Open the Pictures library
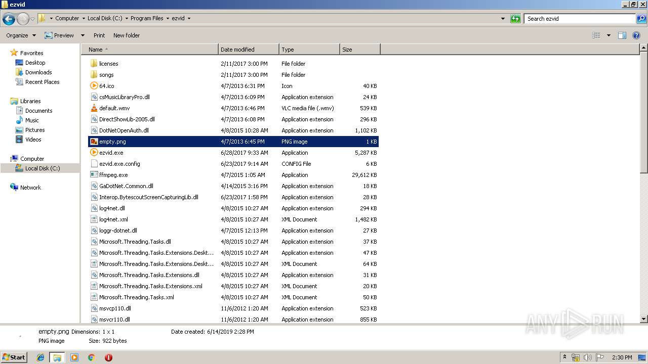Viewport: 648px width, 364px height. coord(35,130)
